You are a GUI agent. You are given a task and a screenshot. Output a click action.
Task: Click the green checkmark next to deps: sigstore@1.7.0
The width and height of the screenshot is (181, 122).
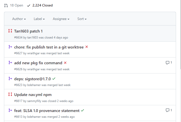click(x=54, y=79)
